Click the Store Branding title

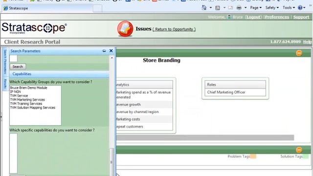coord(161,60)
